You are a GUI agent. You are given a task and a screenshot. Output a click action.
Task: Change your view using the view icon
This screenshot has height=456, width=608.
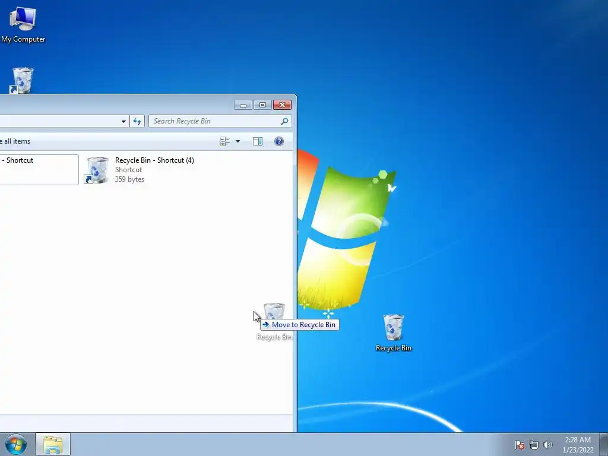[225, 141]
